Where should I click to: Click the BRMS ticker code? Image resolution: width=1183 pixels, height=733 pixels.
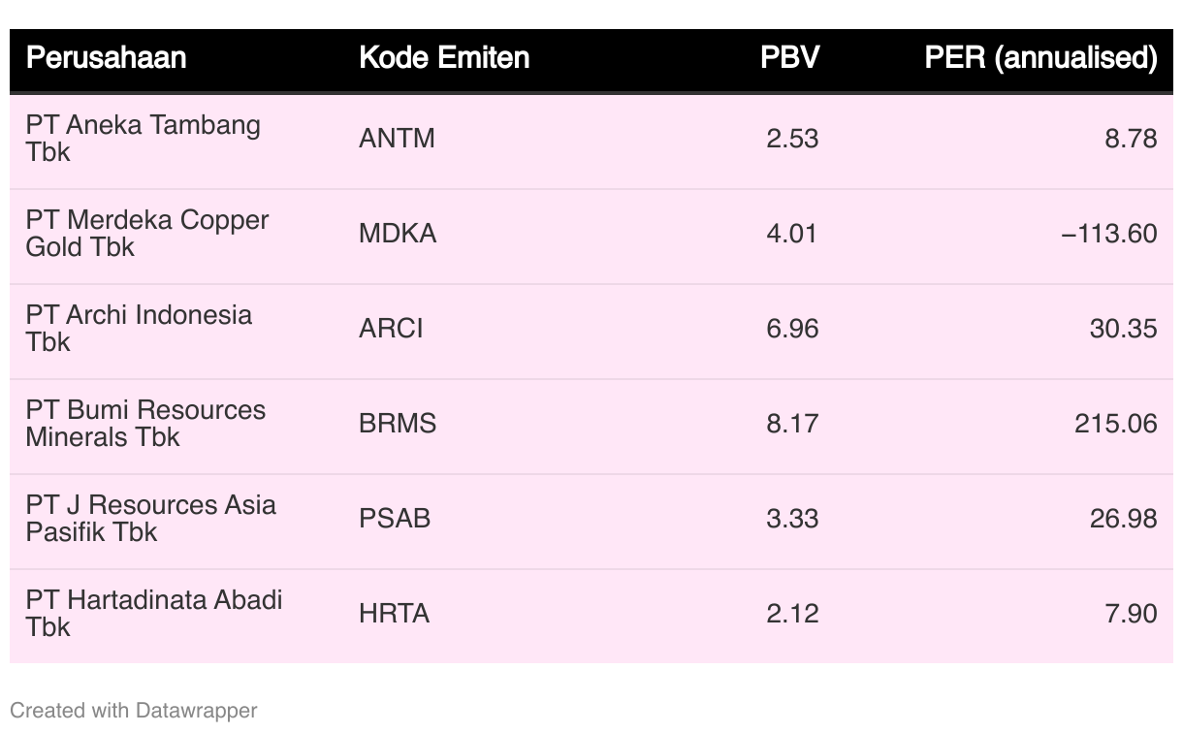(x=398, y=424)
